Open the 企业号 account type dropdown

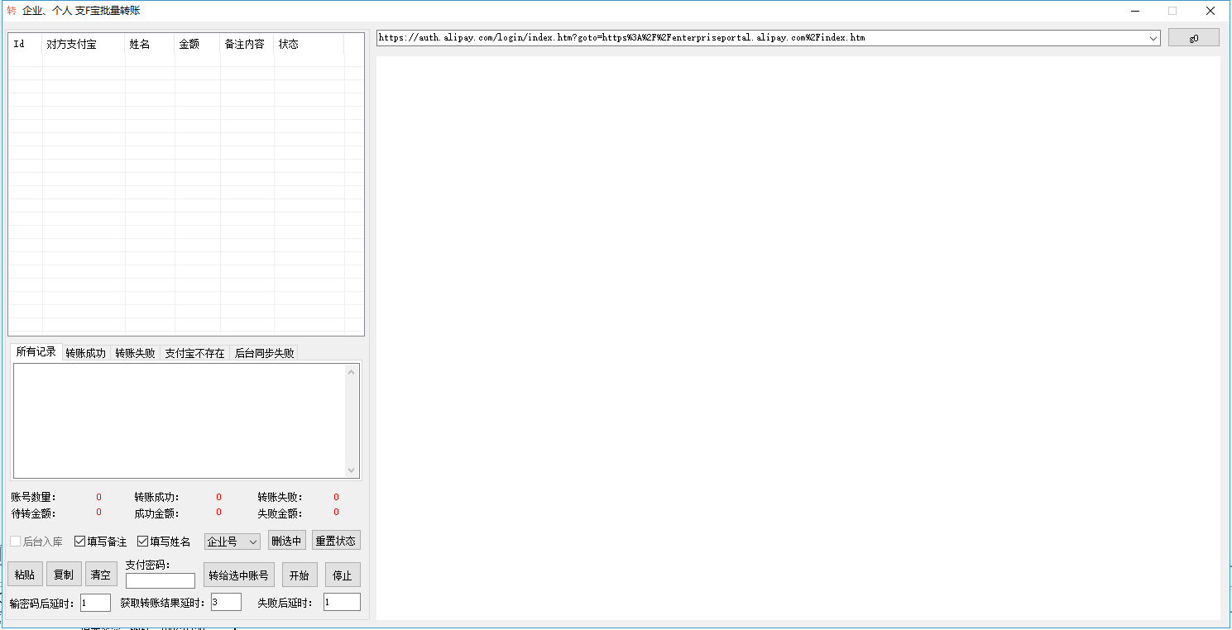pyautogui.click(x=232, y=542)
